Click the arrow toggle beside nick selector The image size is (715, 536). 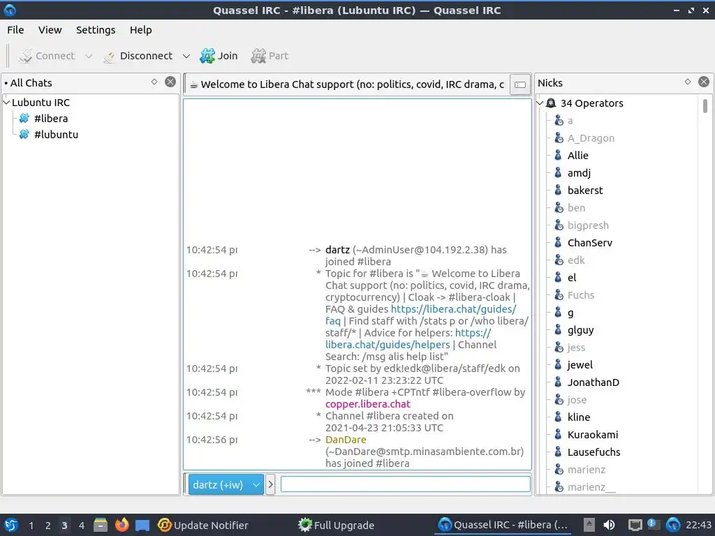(270, 484)
